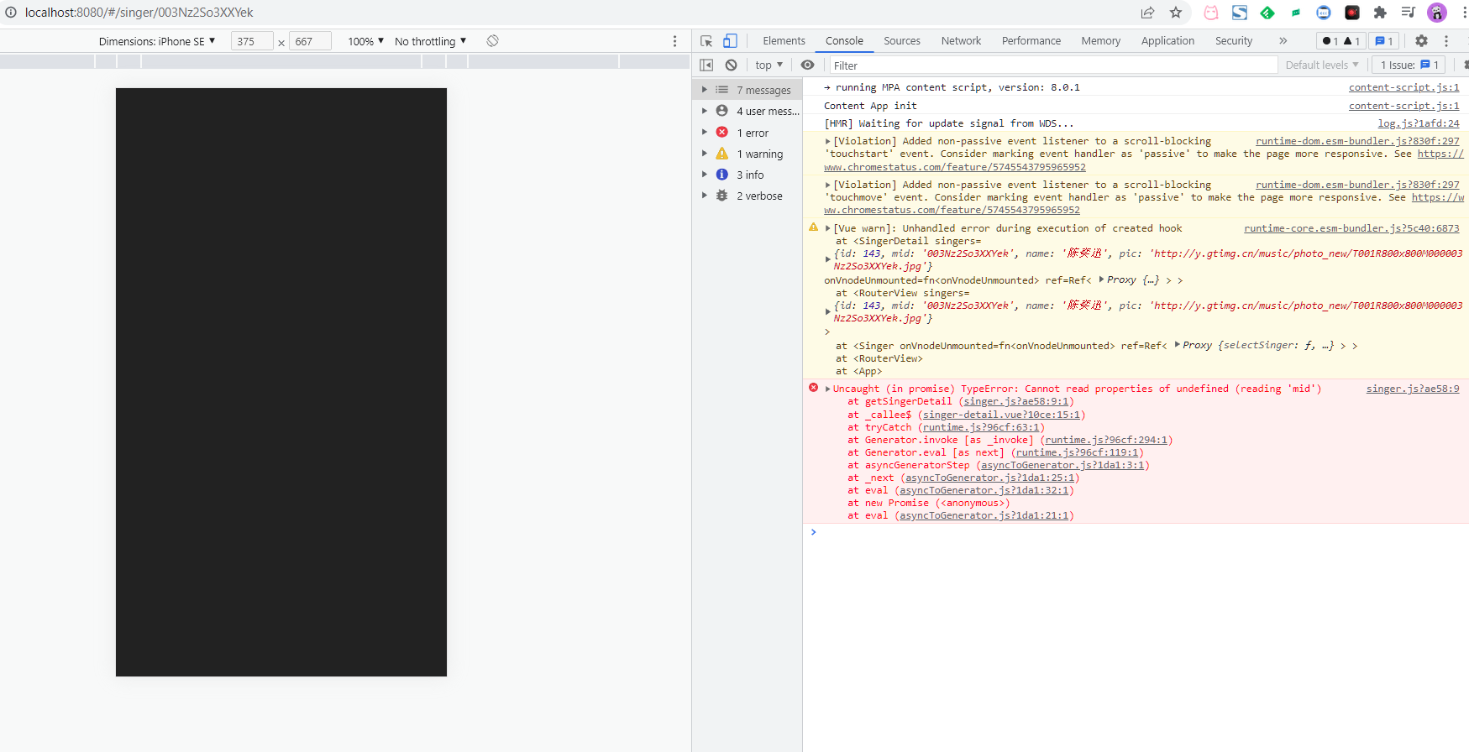Viewport: 1469px width, 752px height.
Task: Click the share page icon
Action: 1147,13
